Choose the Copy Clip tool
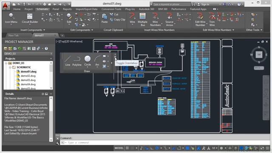Viewport: 272px width, 153px height. 117,20
